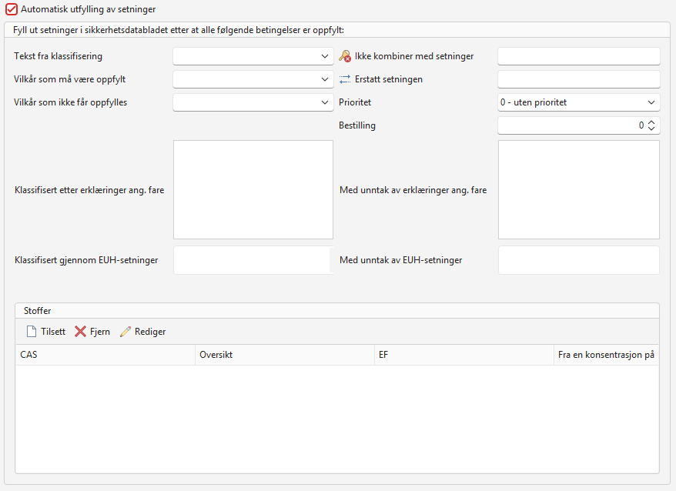Expand Vilkår som må være oppfylt dropdown
676x491 pixels.
[x=253, y=79]
